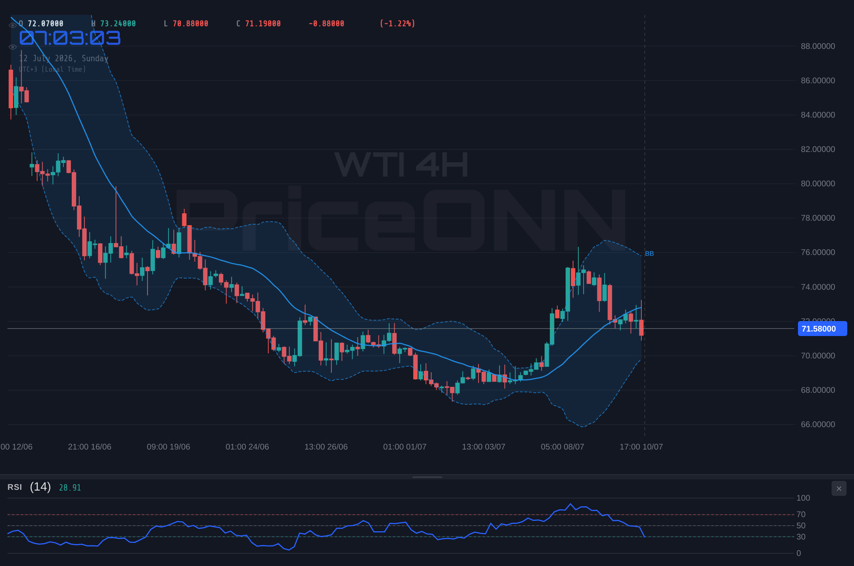Click the 01:00 01/07 time axis label
The width and height of the screenshot is (854, 566).
click(405, 447)
